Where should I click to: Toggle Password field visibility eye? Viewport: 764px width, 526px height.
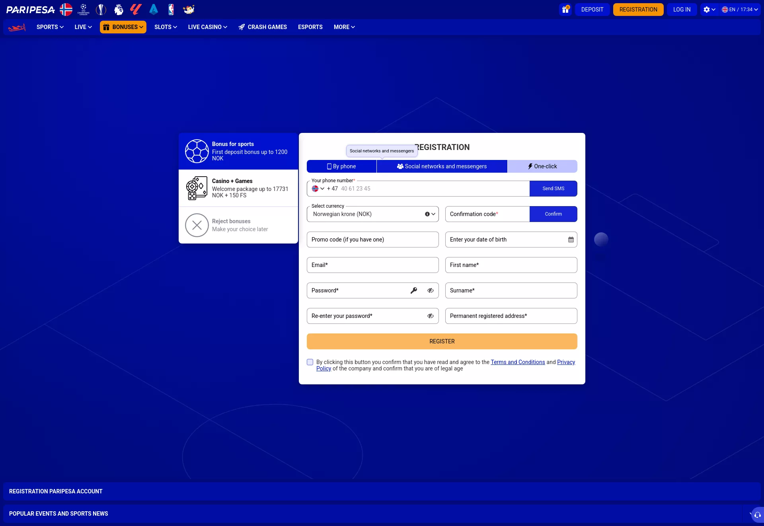(x=431, y=290)
